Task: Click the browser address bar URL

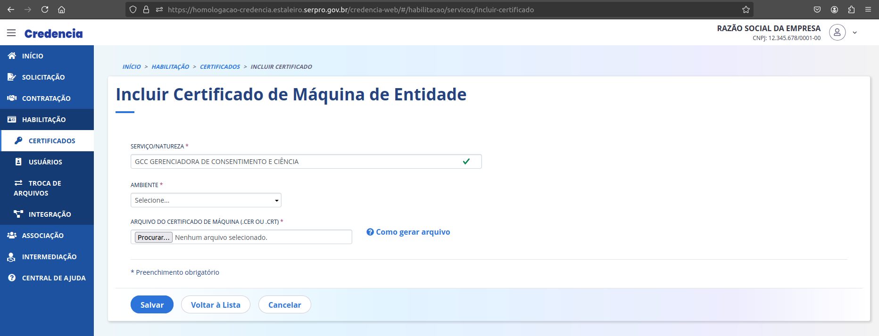Action: pyautogui.click(x=351, y=9)
